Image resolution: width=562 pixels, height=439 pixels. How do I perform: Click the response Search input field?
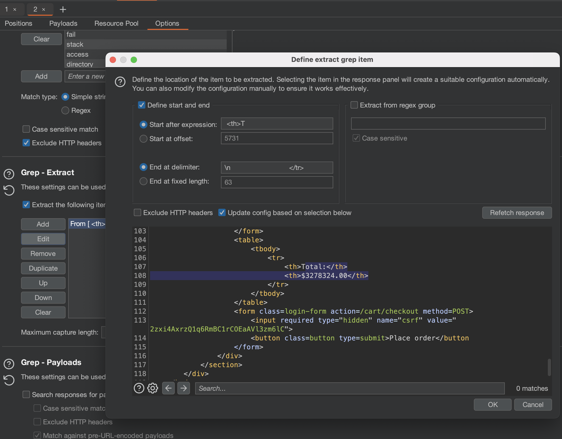(x=349, y=388)
